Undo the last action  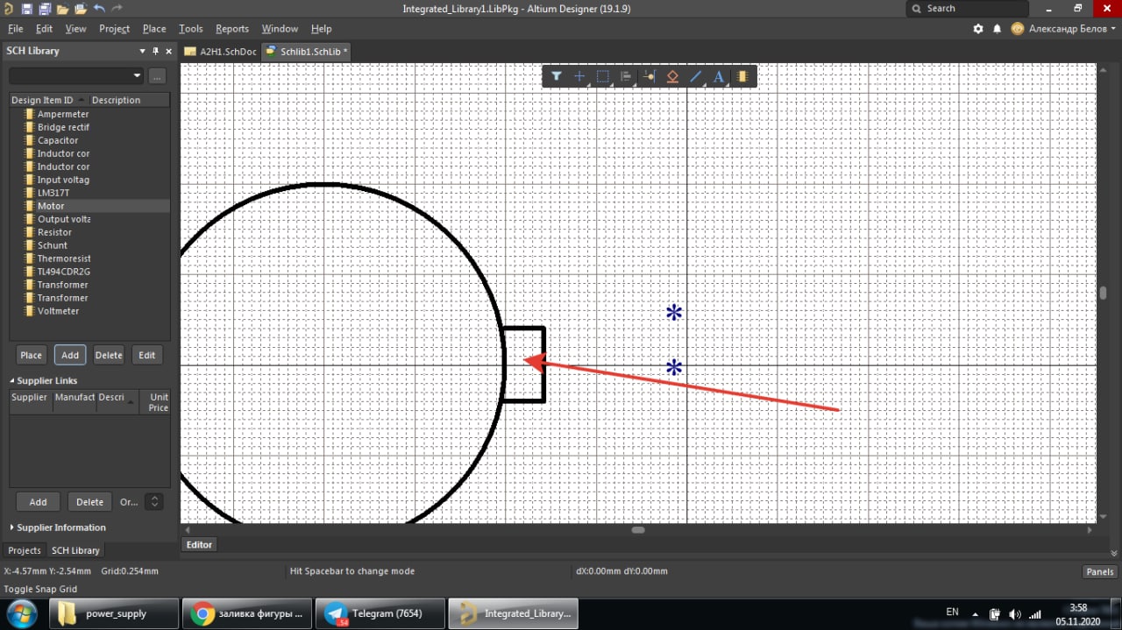coord(99,9)
